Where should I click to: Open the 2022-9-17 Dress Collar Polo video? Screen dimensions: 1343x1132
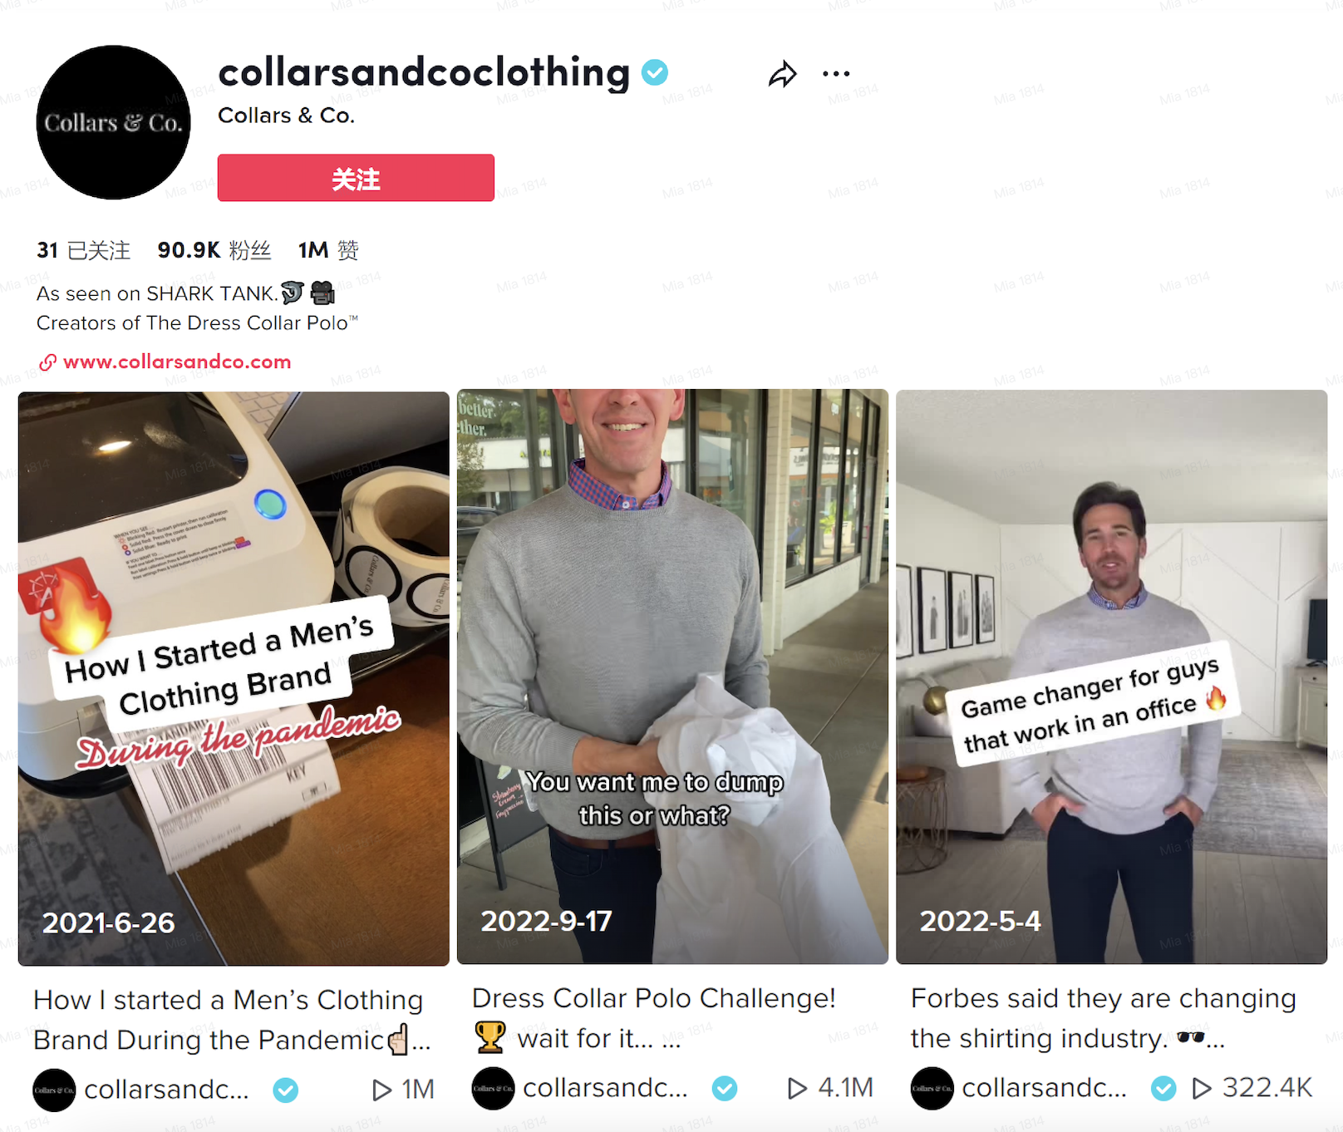(x=672, y=677)
